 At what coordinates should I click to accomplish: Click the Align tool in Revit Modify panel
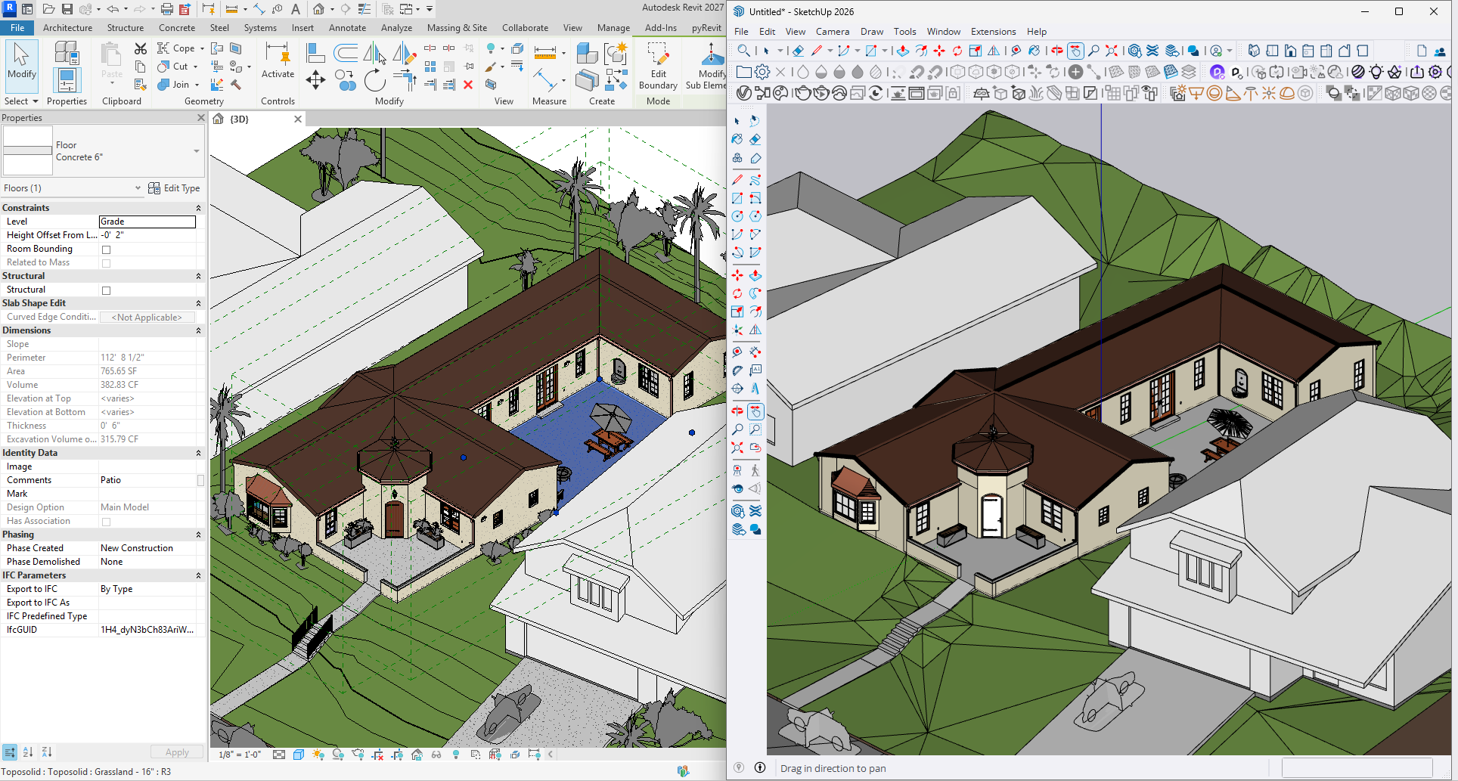coord(315,53)
